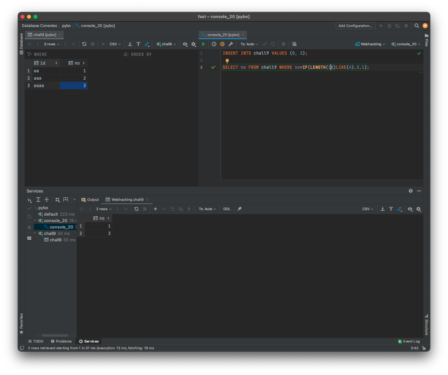Image resolution: width=448 pixels, height=375 pixels.
Task: Open the search everywhere magnifier icon
Action: [x=417, y=26]
